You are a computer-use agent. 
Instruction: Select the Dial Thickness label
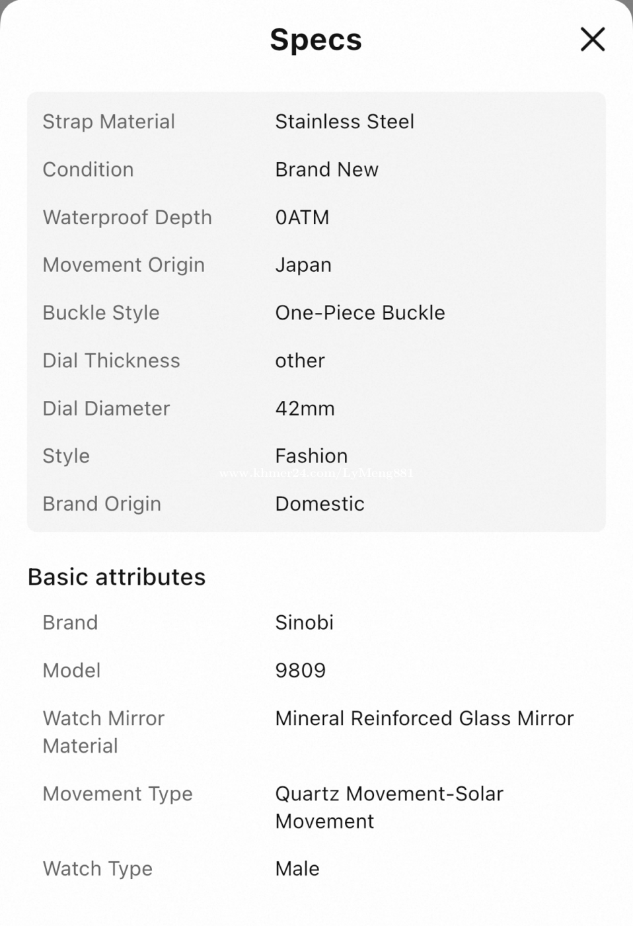point(111,360)
